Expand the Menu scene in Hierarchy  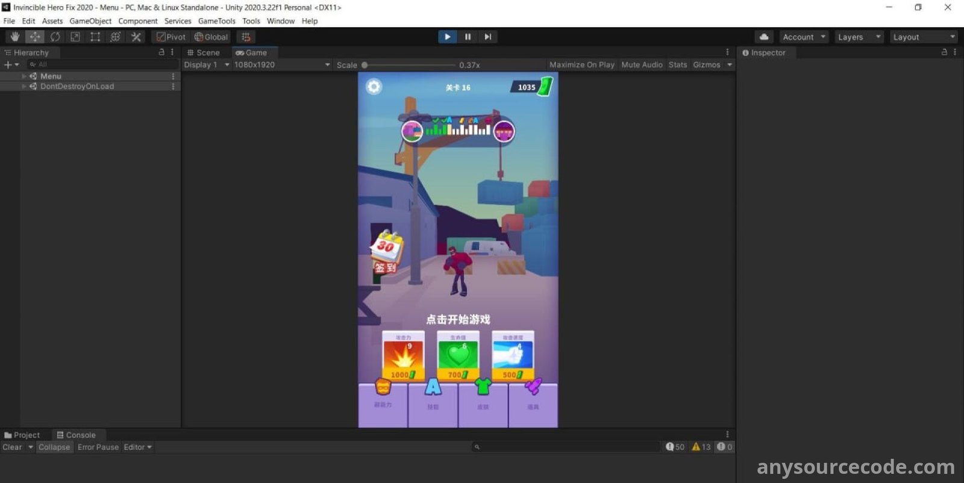tap(24, 76)
